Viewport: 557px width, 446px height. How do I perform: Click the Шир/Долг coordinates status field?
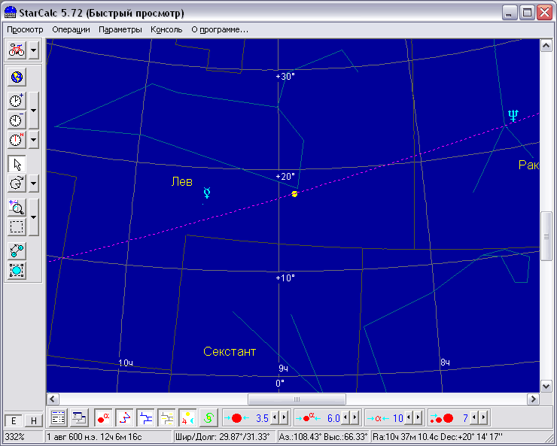[x=224, y=437]
